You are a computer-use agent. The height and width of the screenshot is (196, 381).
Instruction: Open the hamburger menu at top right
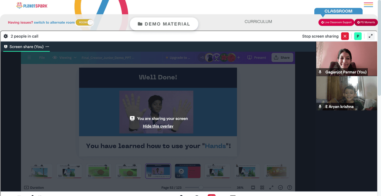click(x=368, y=5)
